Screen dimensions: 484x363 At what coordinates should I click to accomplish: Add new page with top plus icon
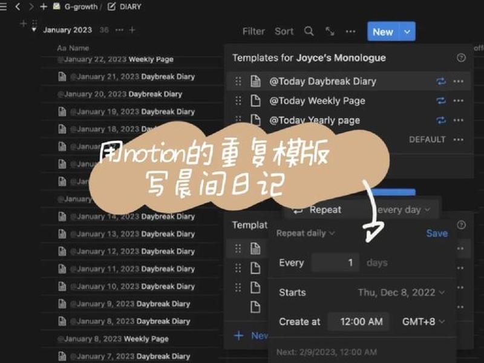(44, 7)
